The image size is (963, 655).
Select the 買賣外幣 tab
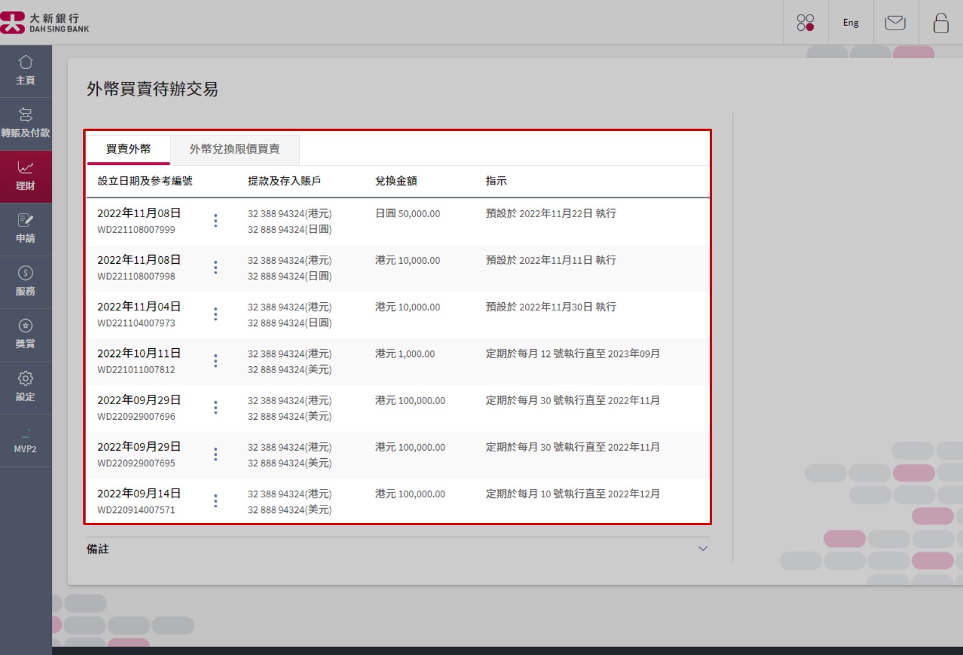pyautogui.click(x=128, y=149)
